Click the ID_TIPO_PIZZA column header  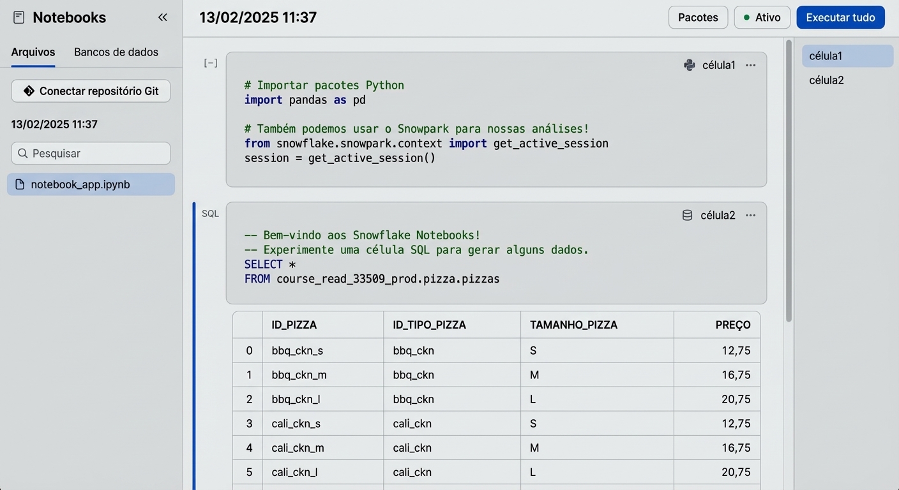point(452,325)
